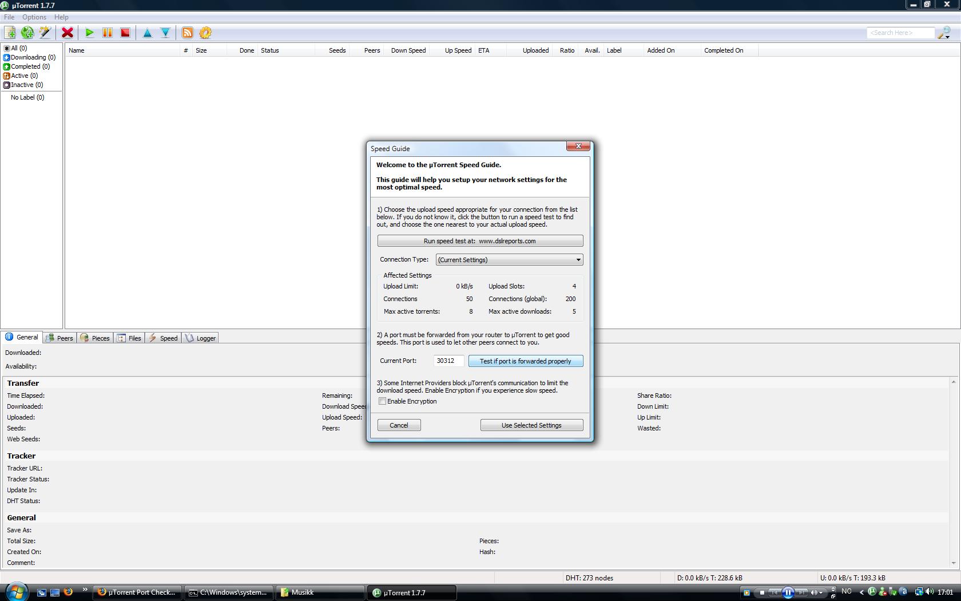Switch to the Files tab
This screenshot has width=961, height=601.
129,338
